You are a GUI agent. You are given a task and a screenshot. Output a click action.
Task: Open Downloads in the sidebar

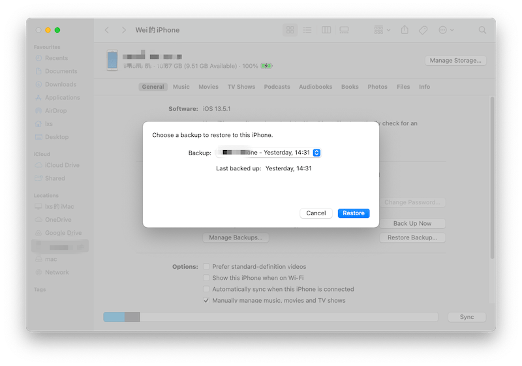pos(61,84)
